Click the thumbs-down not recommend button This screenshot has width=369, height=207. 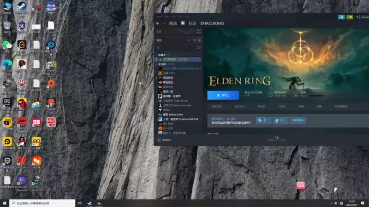tap(280, 121)
